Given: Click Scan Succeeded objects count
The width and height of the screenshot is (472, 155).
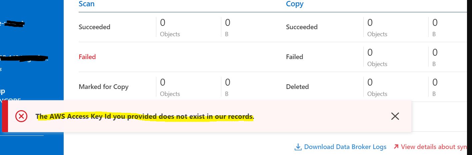Looking at the screenshot, I should click(x=163, y=23).
